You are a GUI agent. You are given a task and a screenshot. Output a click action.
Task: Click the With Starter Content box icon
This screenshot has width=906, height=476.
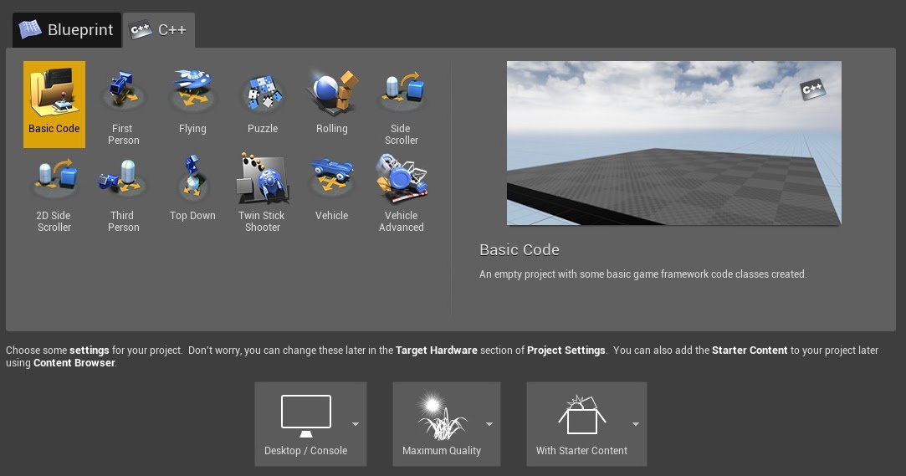pyautogui.click(x=582, y=415)
